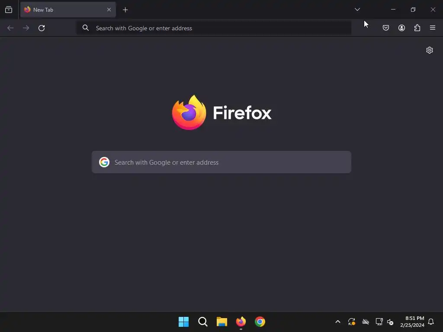Launch Google Chrome from taskbar

click(x=260, y=322)
